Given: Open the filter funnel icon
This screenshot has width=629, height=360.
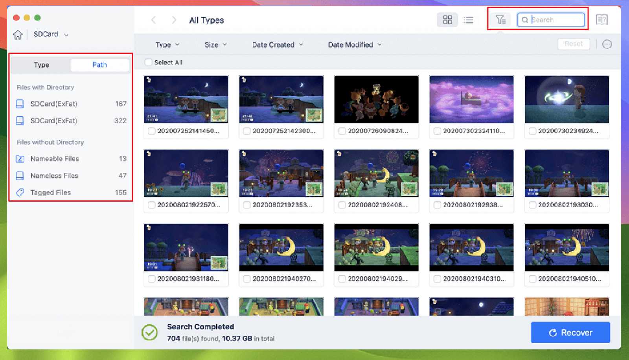Looking at the screenshot, I should click(500, 19).
